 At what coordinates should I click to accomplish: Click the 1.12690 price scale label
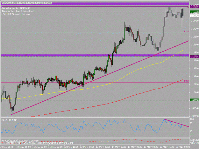click(195, 52)
